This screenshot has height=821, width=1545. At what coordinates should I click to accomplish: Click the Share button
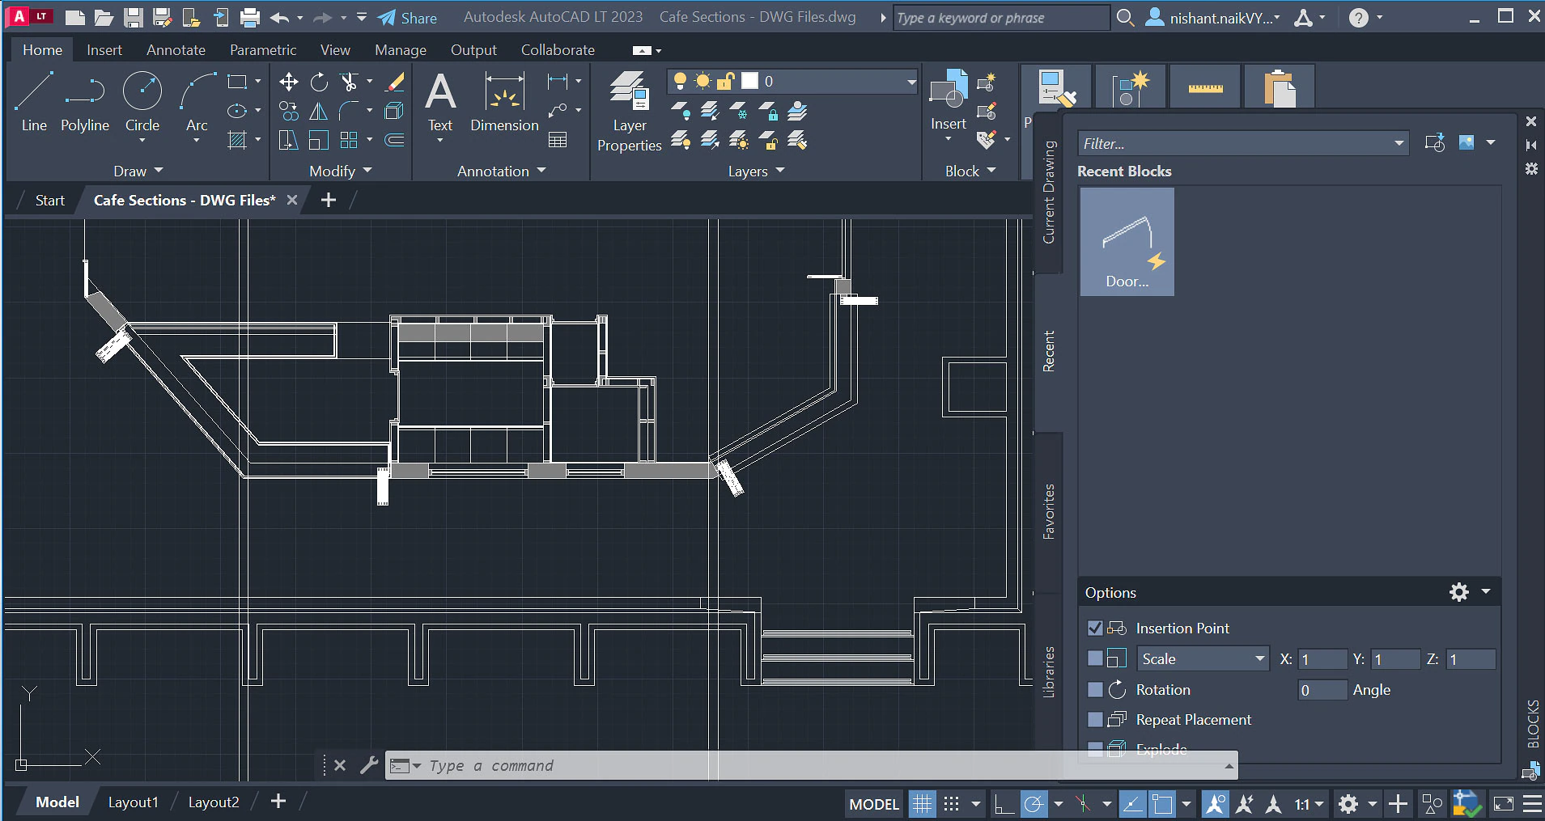click(407, 17)
